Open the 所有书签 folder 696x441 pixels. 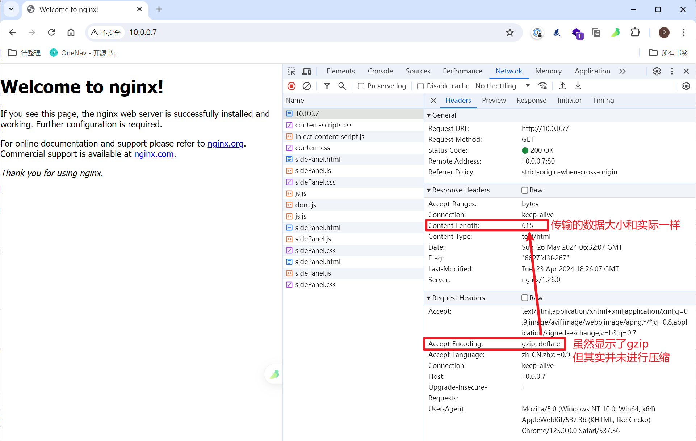(668, 53)
